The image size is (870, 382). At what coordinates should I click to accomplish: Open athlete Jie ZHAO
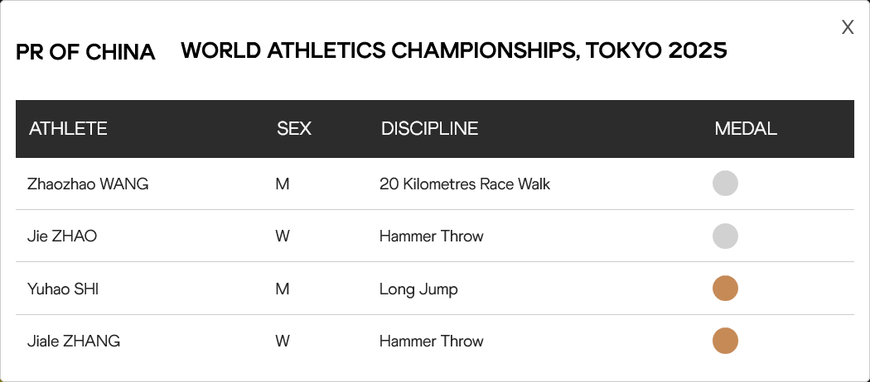pyautogui.click(x=62, y=236)
